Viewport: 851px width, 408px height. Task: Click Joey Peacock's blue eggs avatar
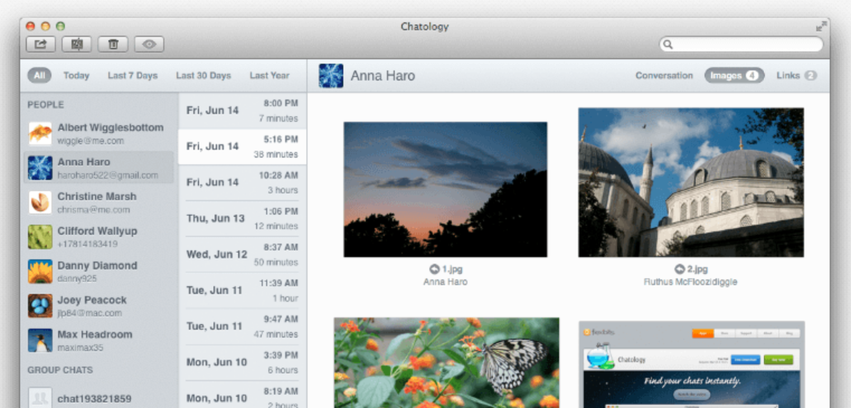pyautogui.click(x=40, y=306)
